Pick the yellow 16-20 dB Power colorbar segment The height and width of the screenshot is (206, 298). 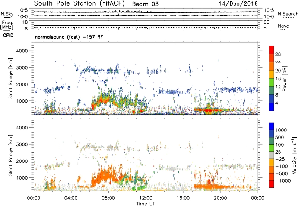[x=272, y=74]
